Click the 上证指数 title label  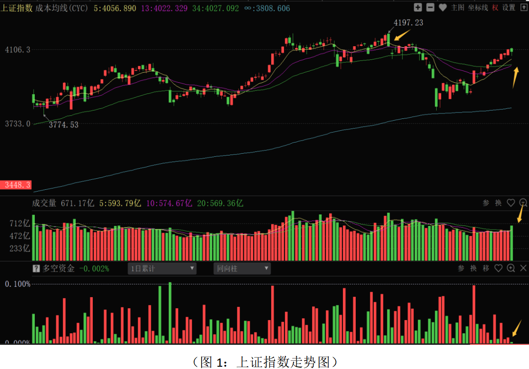tap(16, 8)
